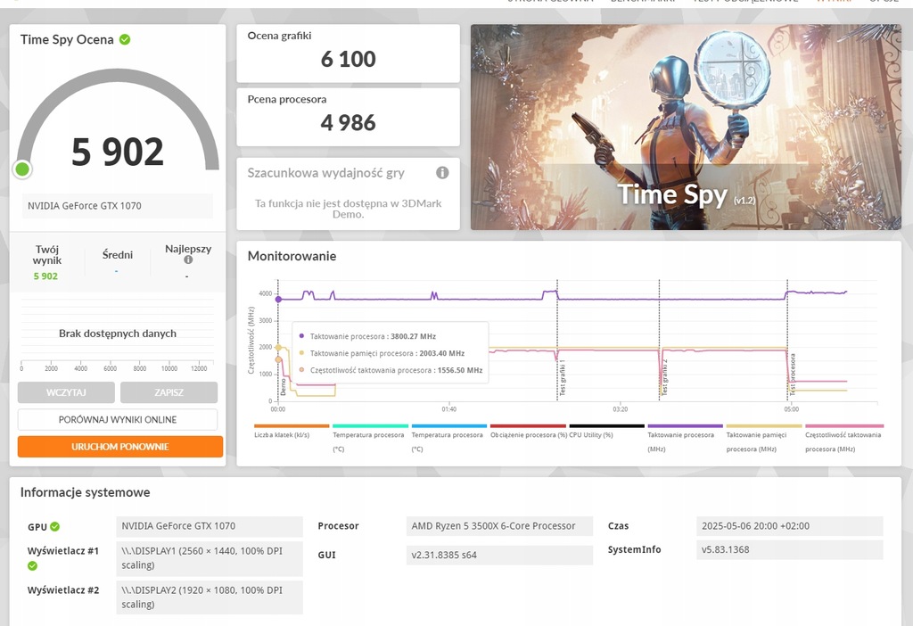Click the green dot on the score gauge
Viewport: 913px width, 626px height.
click(x=22, y=169)
